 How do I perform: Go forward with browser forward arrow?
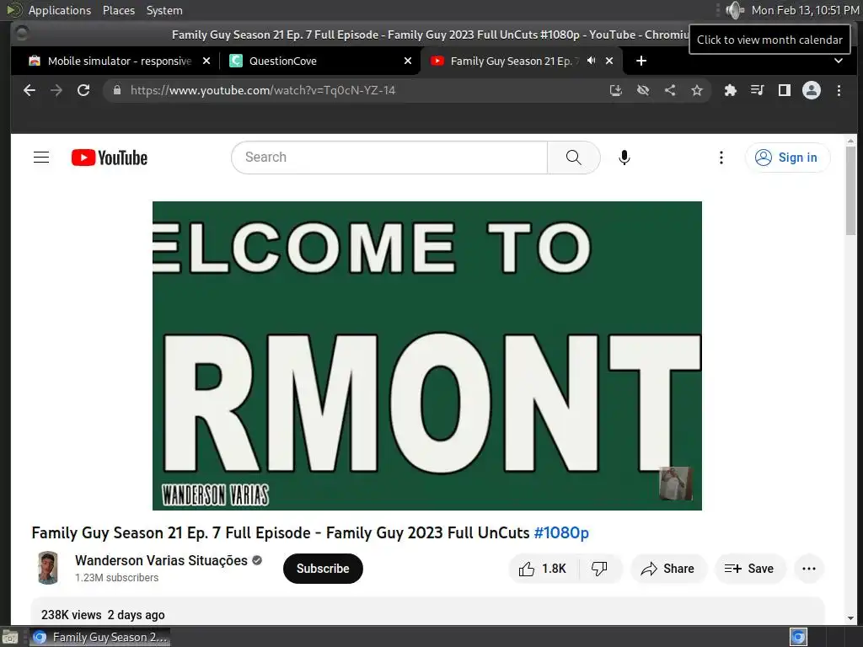[x=56, y=90]
